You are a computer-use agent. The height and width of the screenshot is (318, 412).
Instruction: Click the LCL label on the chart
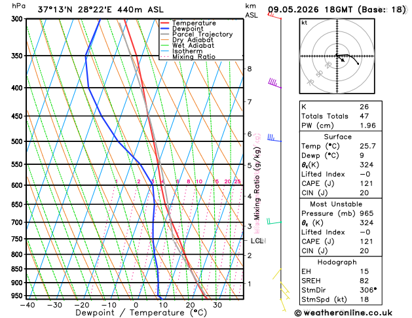(x=257, y=241)
